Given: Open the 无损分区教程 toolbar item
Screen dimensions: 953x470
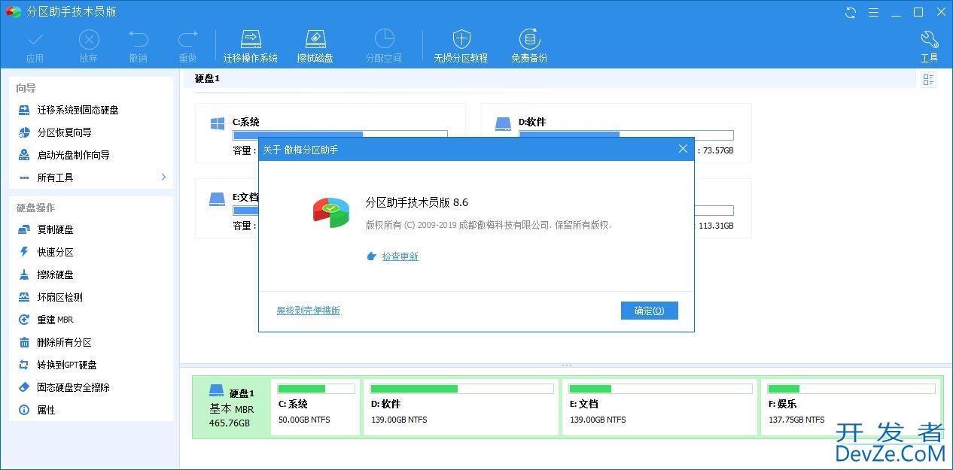Looking at the screenshot, I should [461, 47].
